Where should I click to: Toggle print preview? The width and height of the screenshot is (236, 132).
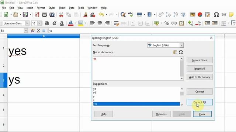tap(52, 15)
